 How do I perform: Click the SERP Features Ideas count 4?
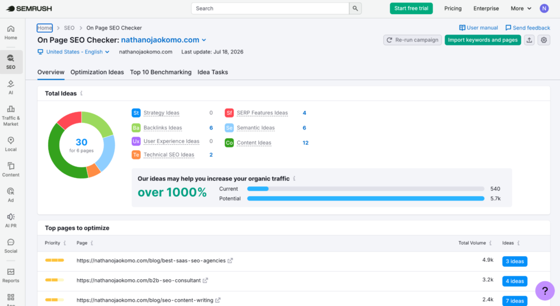[x=304, y=113]
